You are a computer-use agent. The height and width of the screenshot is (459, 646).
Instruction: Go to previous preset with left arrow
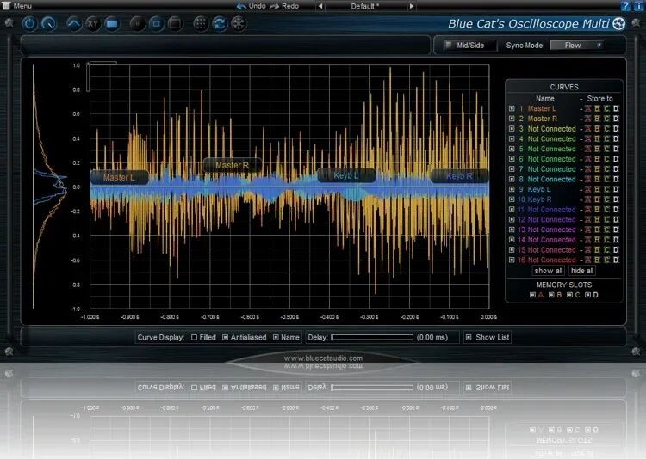[320, 6]
